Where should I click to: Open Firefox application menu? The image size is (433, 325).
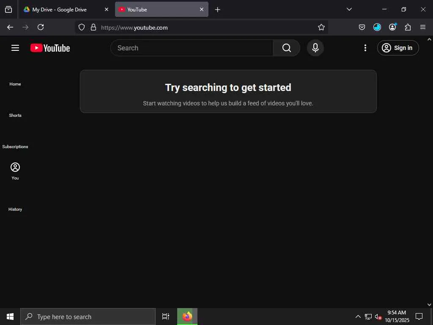423,27
